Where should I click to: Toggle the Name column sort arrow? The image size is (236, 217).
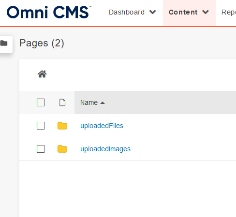click(103, 103)
